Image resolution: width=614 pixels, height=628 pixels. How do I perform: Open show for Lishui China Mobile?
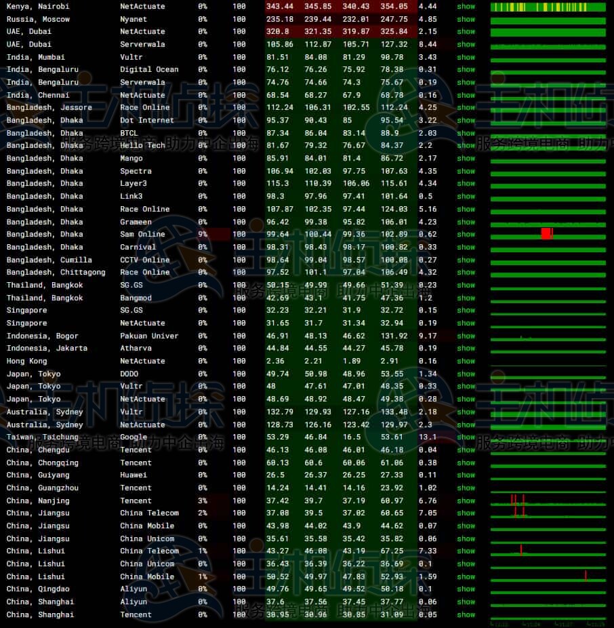click(466, 576)
